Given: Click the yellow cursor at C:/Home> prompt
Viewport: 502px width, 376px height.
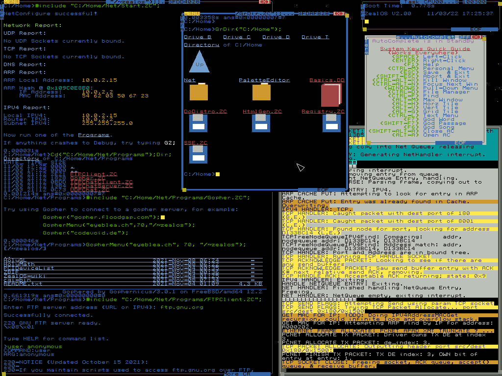Looking at the screenshot, I should 218,174.
